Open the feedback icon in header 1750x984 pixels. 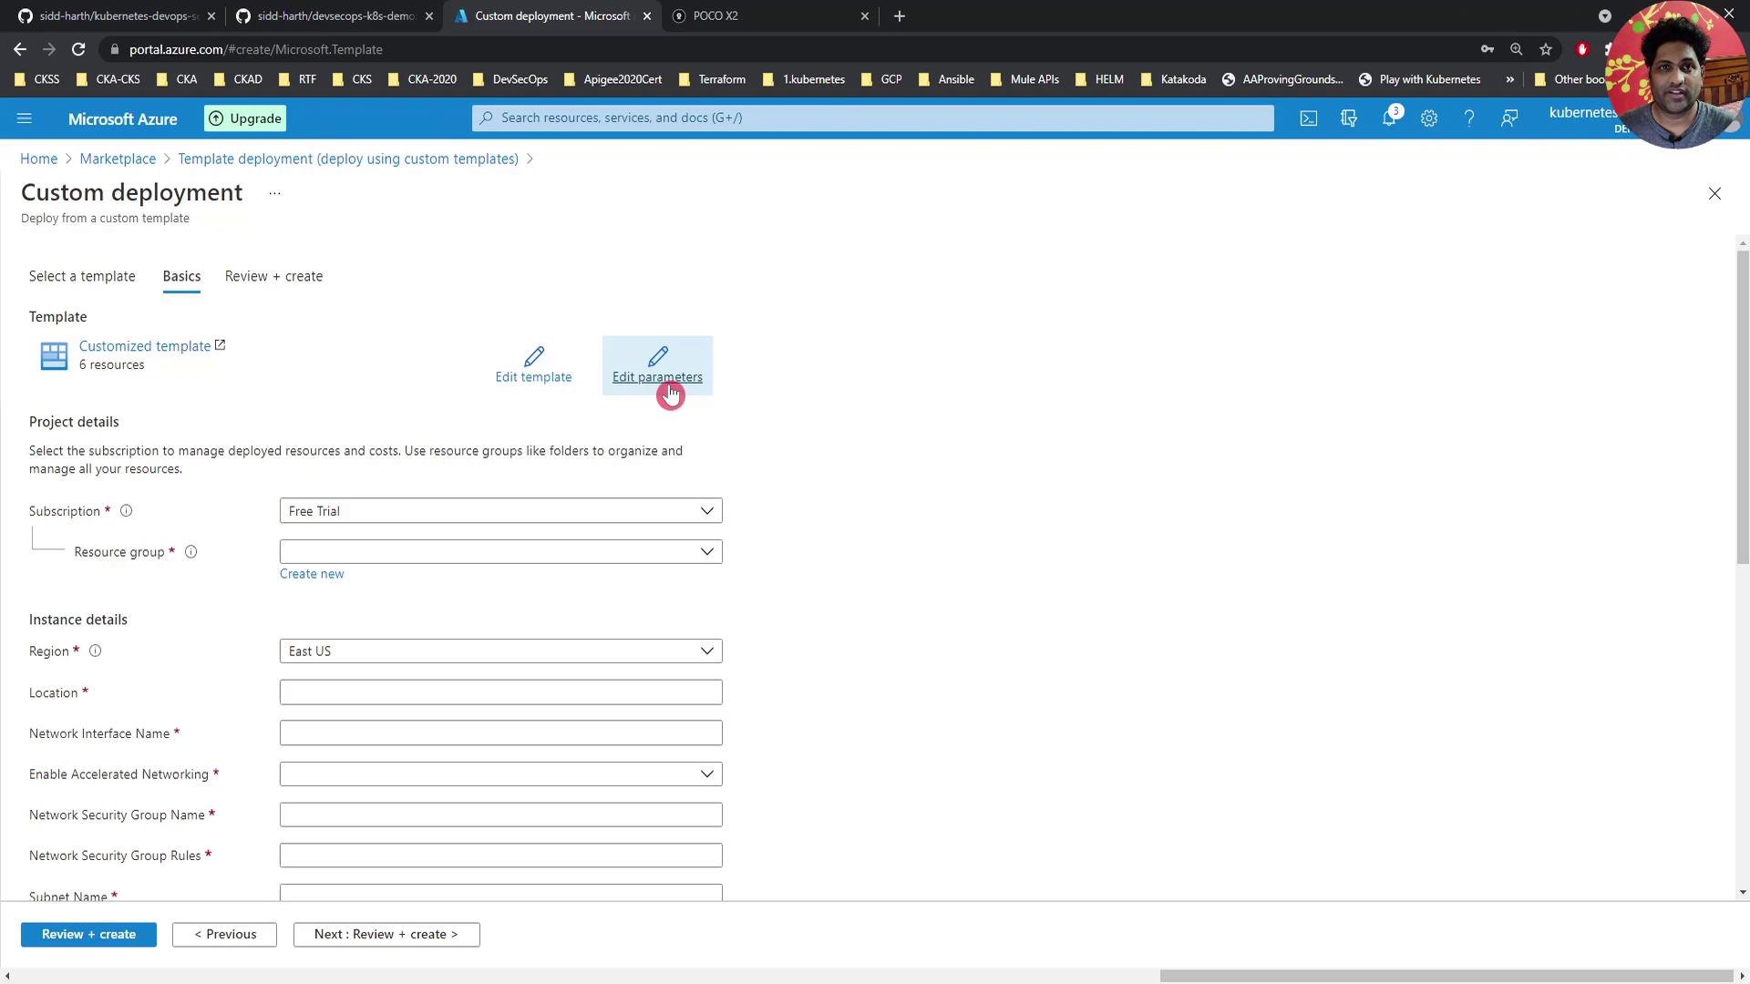[x=1508, y=118]
